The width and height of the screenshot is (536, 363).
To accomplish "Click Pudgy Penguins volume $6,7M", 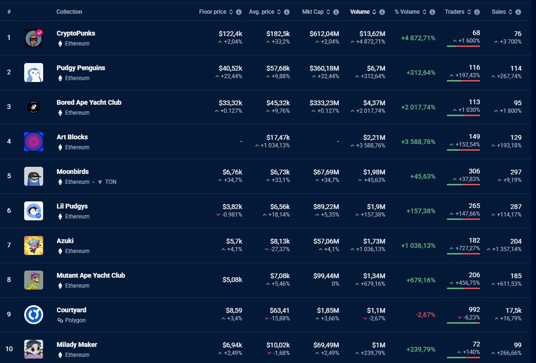I will (376, 68).
